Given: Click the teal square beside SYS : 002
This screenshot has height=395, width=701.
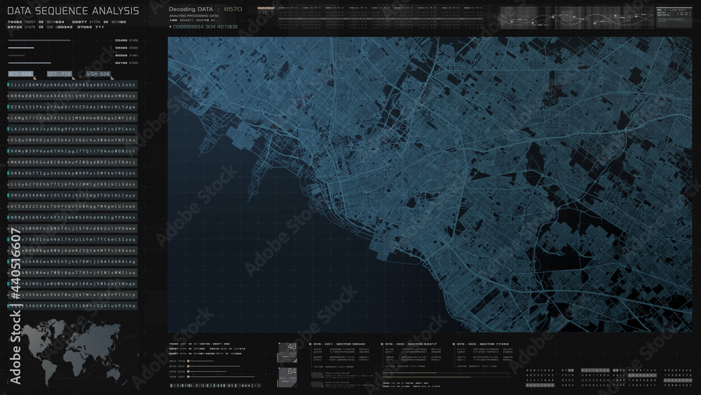Looking at the screenshot, I should [x=382, y=344].
